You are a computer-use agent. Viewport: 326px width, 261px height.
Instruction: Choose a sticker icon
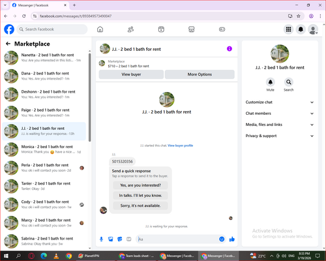tap(120, 239)
